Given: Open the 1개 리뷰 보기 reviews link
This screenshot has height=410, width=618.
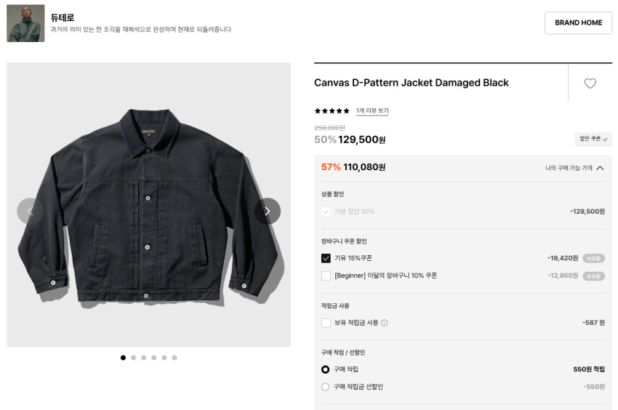Looking at the screenshot, I should pos(372,111).
